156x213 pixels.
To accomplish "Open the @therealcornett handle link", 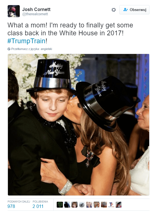I will coord(35,14).
